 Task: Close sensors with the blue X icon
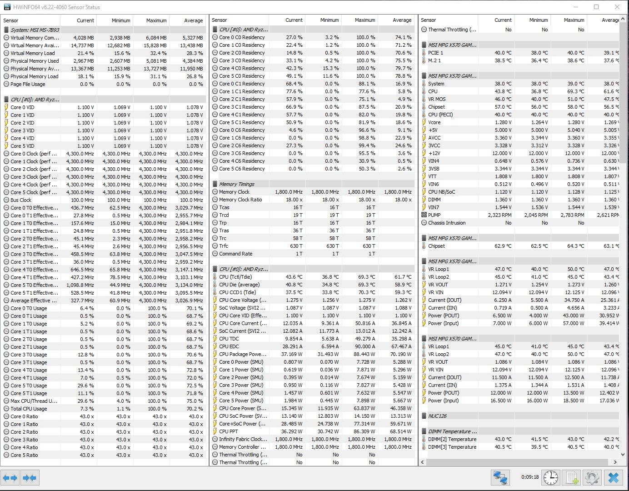point(613,478)
